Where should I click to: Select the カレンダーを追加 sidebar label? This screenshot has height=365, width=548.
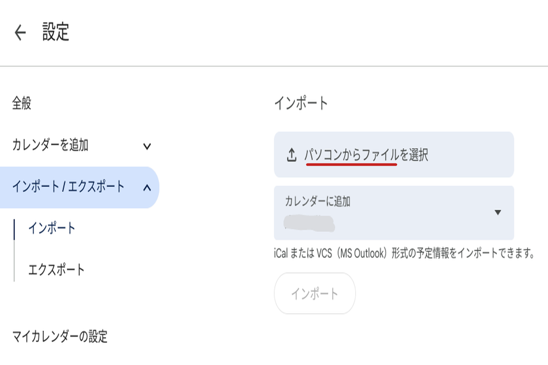(50, 145)
